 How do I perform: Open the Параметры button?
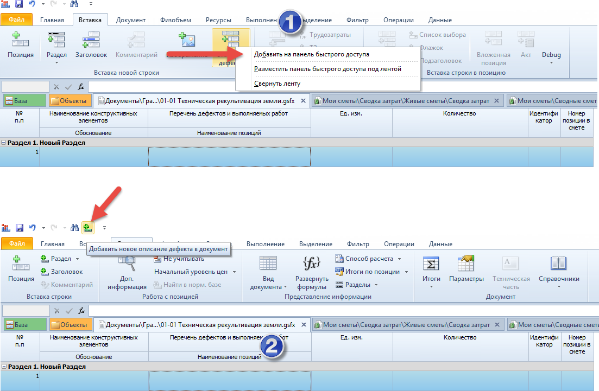click(x=466, y=270)
